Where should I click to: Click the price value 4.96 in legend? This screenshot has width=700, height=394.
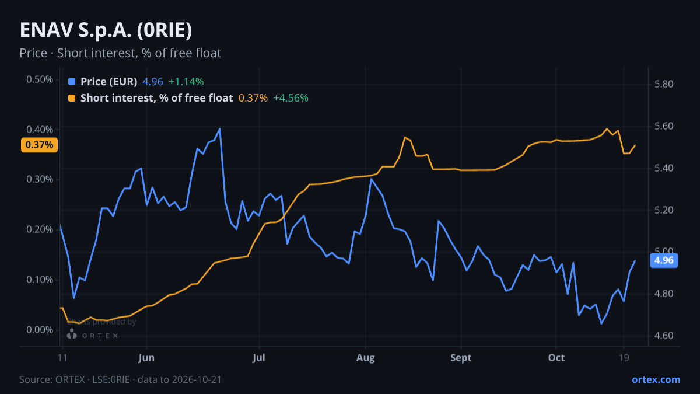(x=153, y=82)
